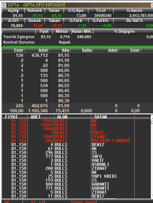Click the +9,96 daily change percent
153x203 pixels.
[x=106, y=26]
